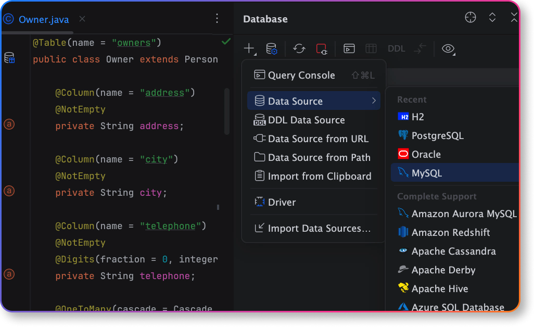Viewport: 534px width, 327px height.
Task: Click the green inspection checkmark
Action: (226, 42)
